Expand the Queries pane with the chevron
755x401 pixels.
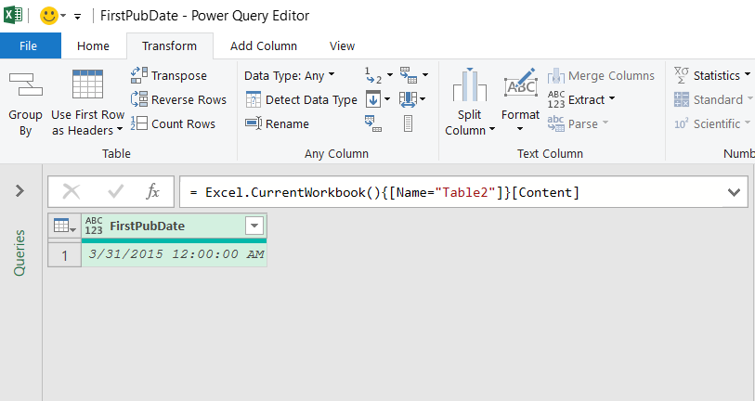tap(20, 191)
